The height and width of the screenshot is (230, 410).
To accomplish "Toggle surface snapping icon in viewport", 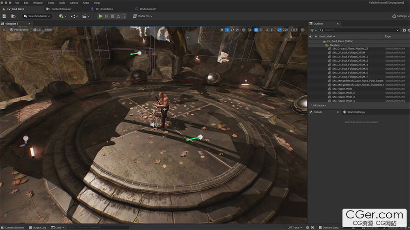I will point(250,30).
